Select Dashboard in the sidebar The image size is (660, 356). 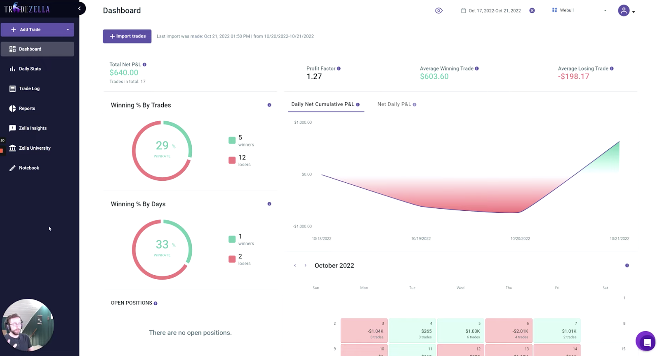click(x=30, y=49)
